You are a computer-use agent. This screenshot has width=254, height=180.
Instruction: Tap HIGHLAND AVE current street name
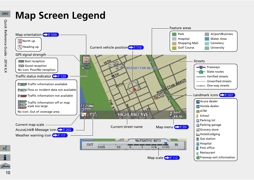click(x=133, y=115)
